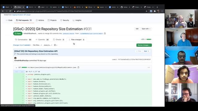The image size is (198, 111).
Task: Click the +372 -1 diffstat indicator
Action: pos(146,39)
